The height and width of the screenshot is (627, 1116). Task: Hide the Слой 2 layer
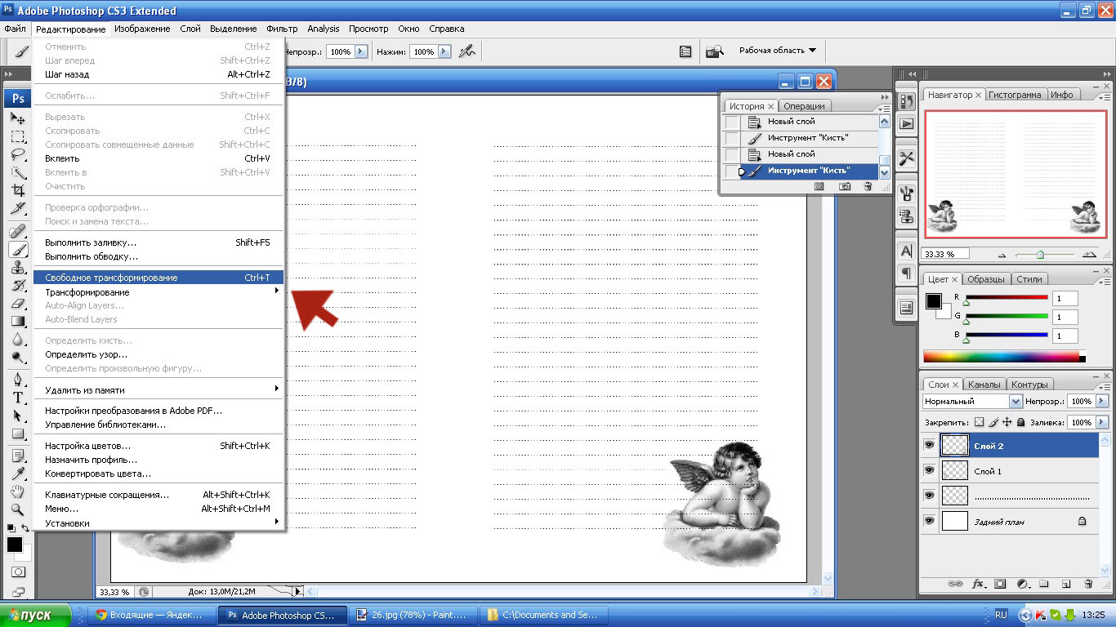pyautogui.click(x=929, y=446)
